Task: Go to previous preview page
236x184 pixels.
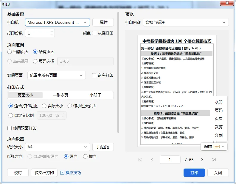Action: click(x=152, y=160)
